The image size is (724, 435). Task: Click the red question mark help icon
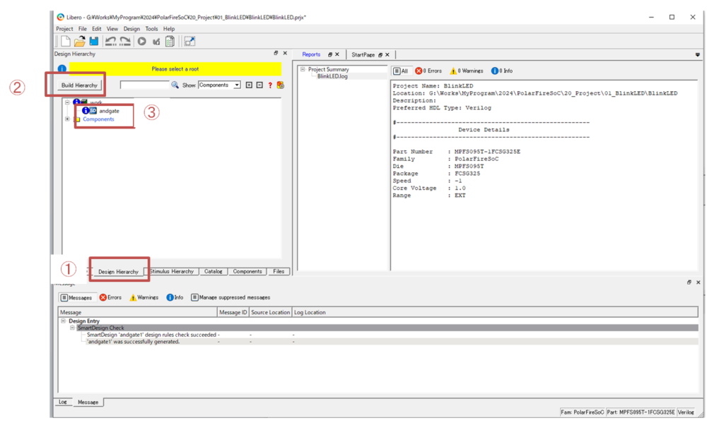[270, 85]
